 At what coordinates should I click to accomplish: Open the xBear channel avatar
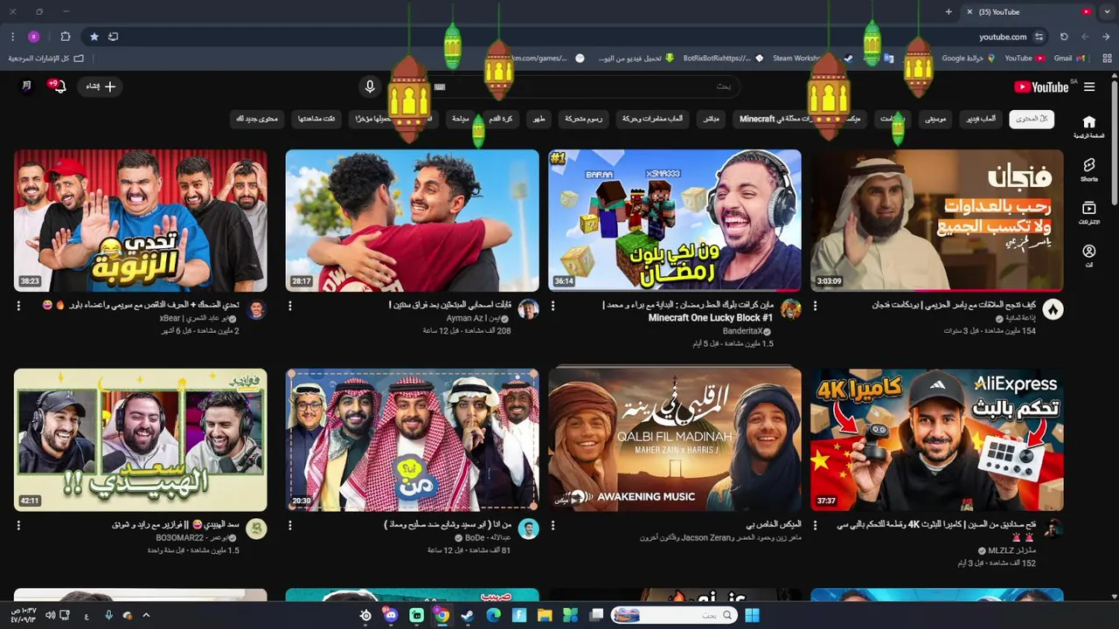(x=256, y=309)
